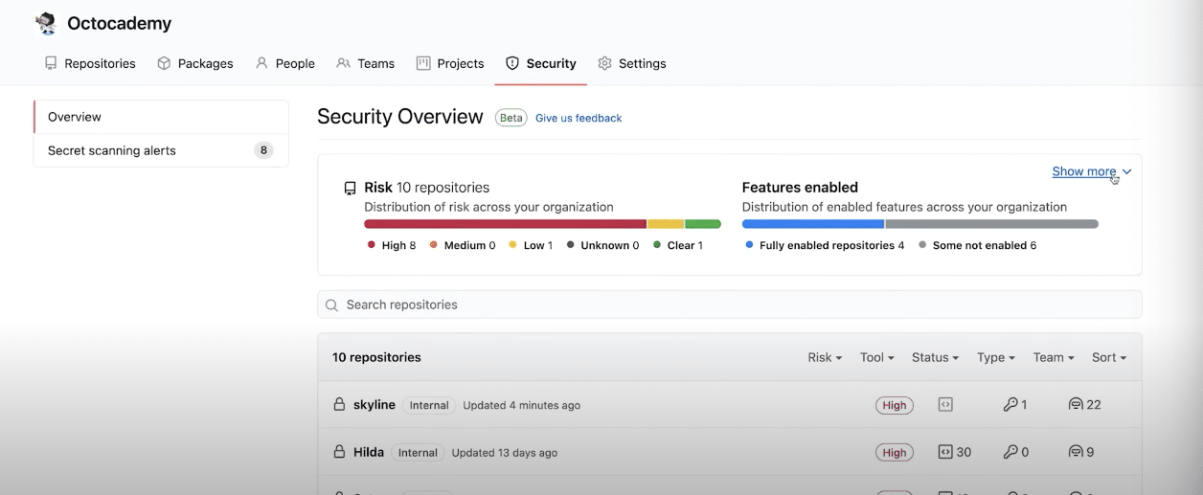The width and height of the screenshot is (1203, 495).
Task: Open the Settings tab
Action: click(x=631, y=63)
